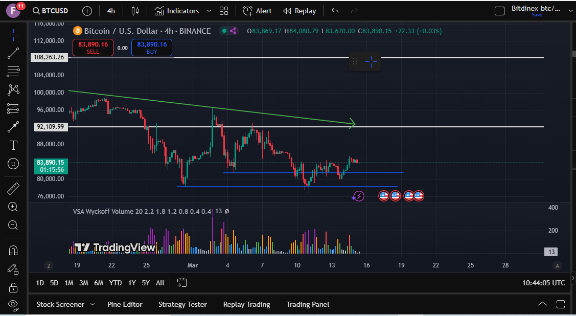Click the floating toolbar crosshair icon

click(372, 61)
